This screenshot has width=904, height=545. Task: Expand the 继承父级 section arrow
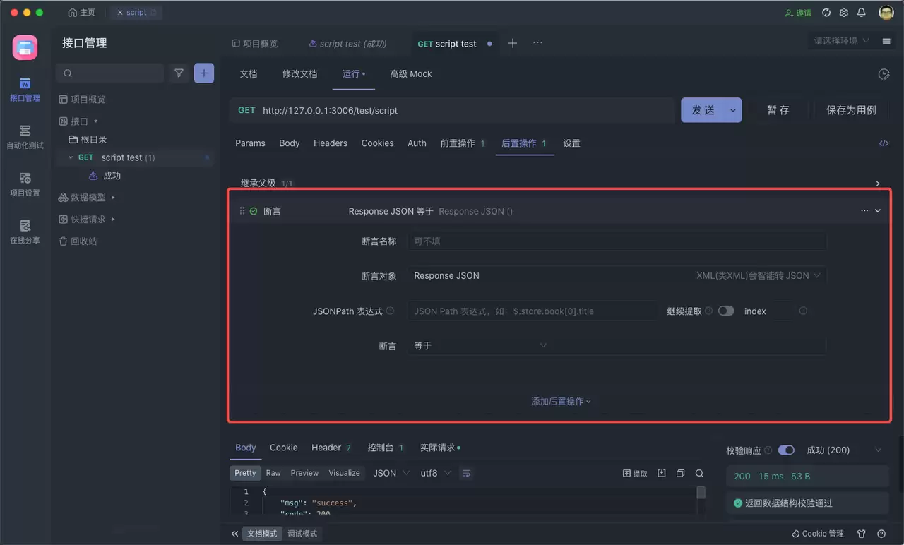878,184
